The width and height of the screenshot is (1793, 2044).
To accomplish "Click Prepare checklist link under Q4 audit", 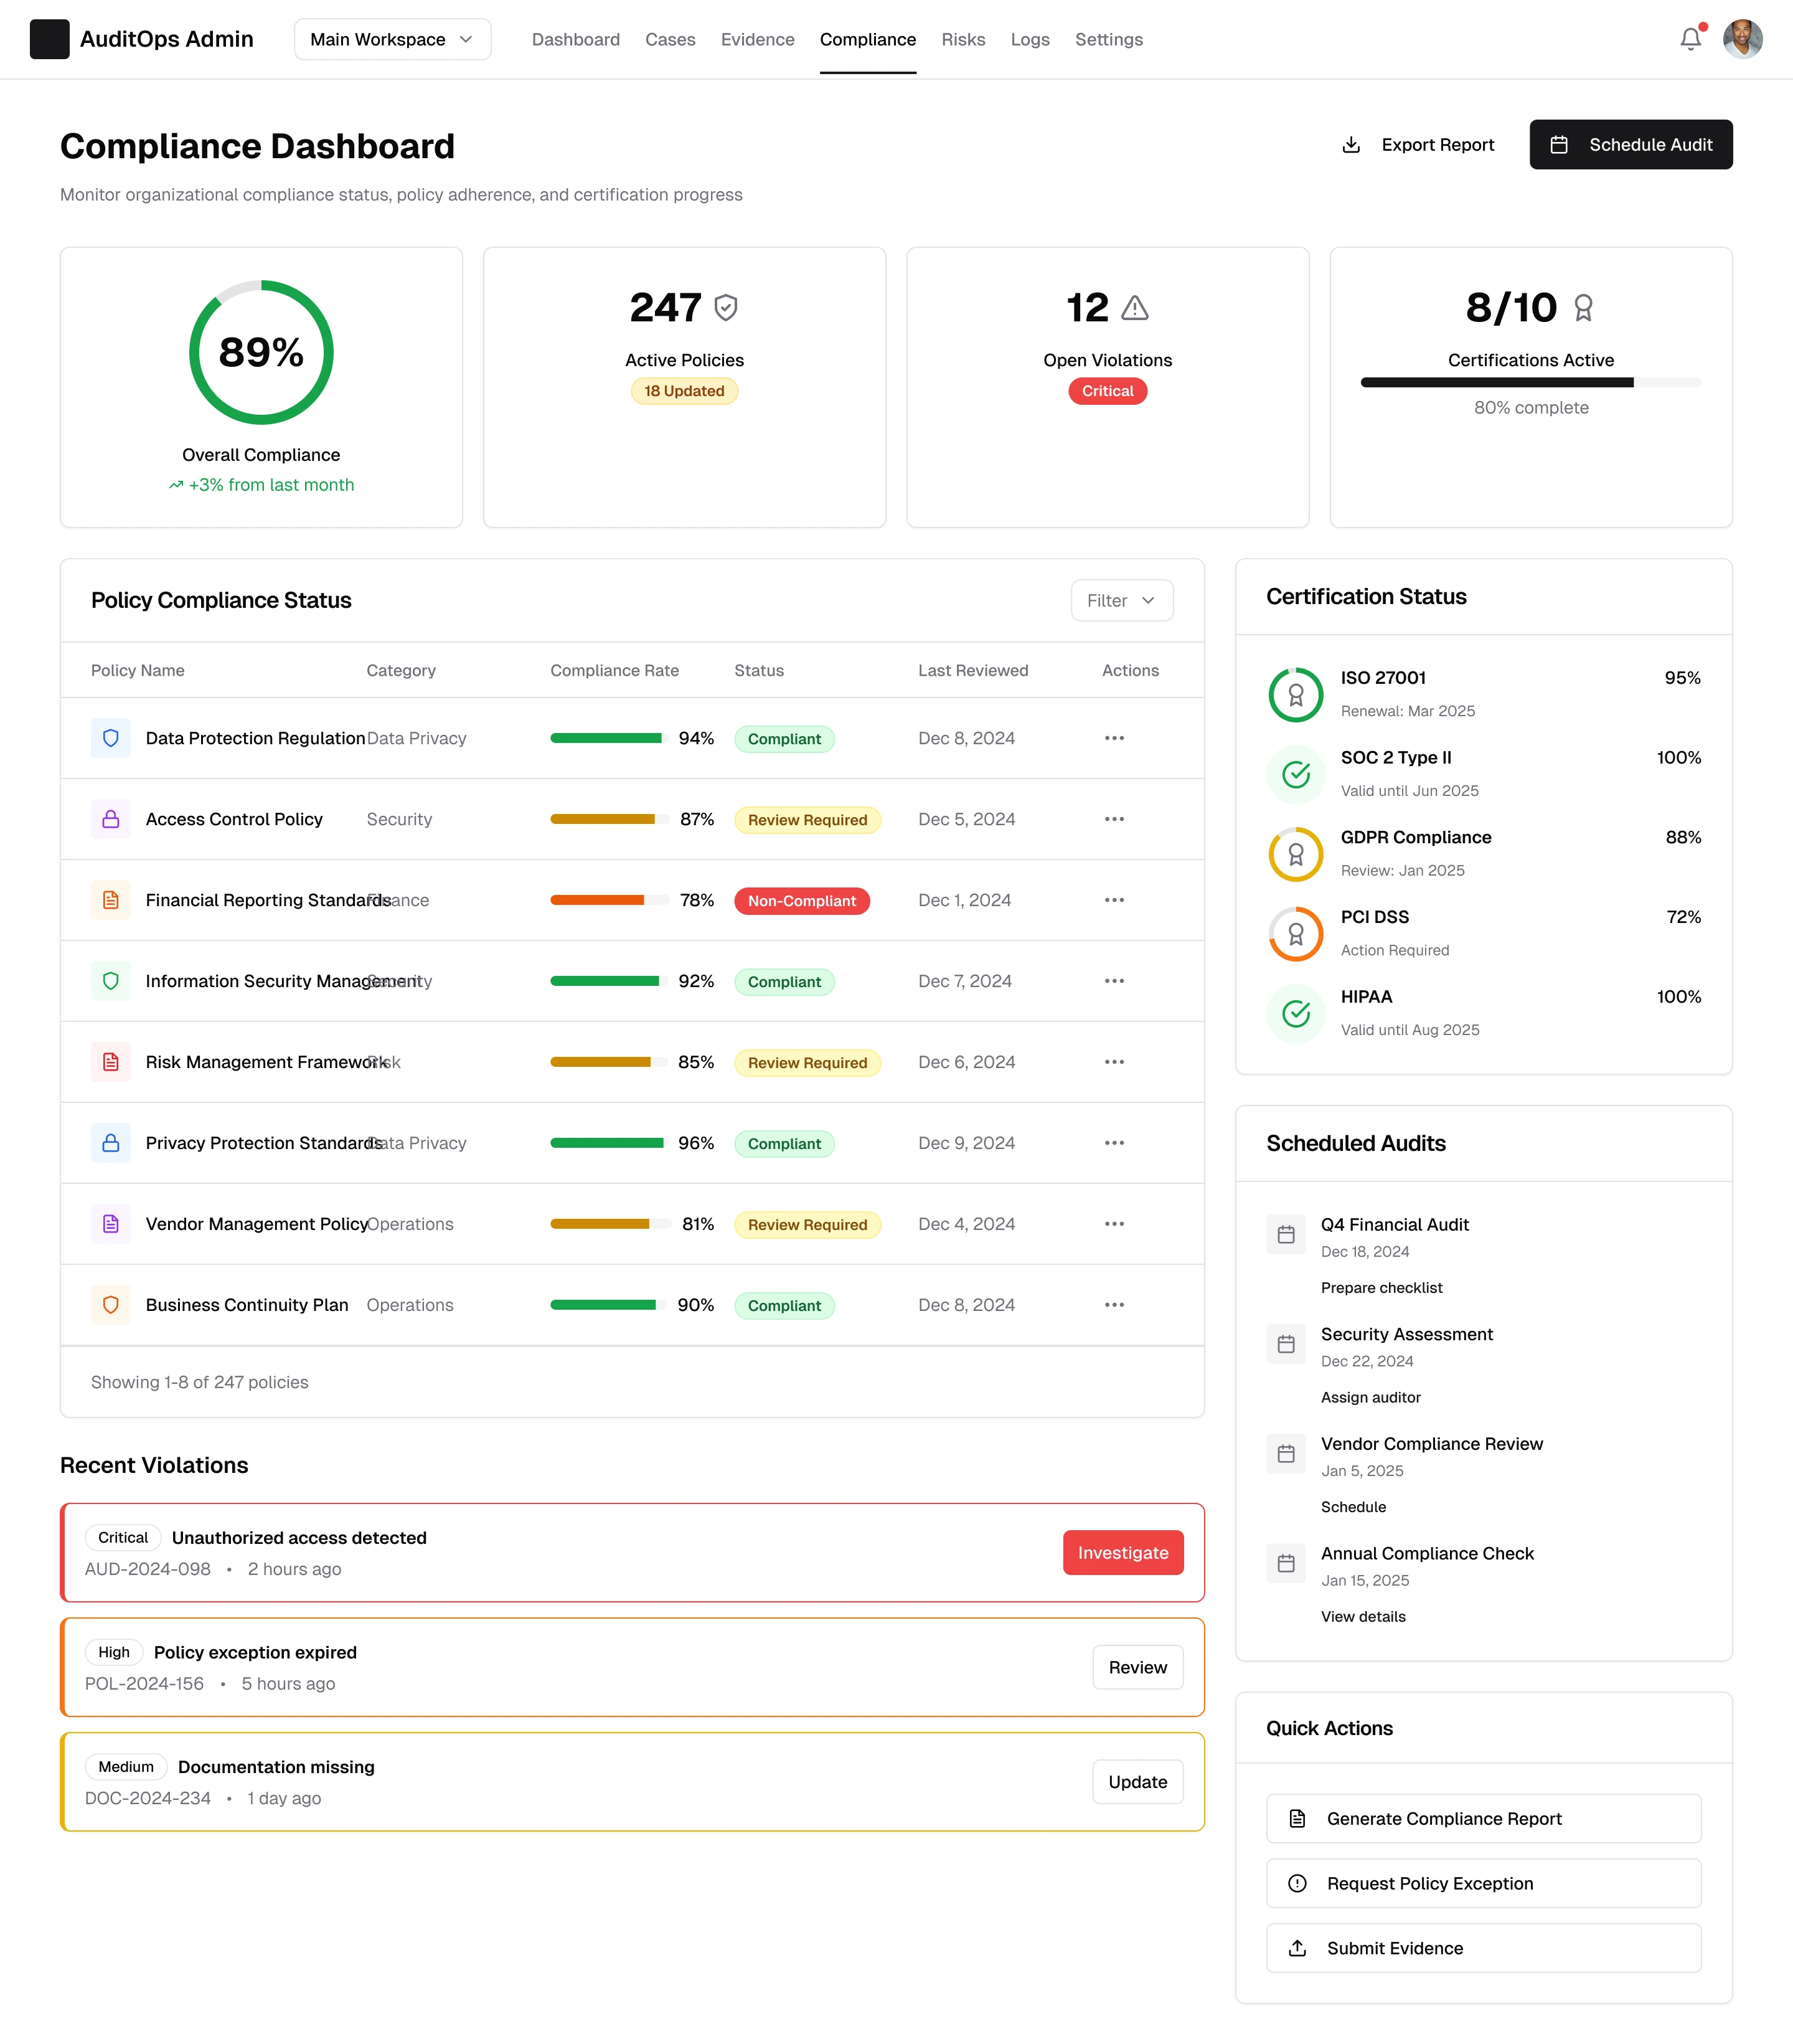I will point(1381,1288).
